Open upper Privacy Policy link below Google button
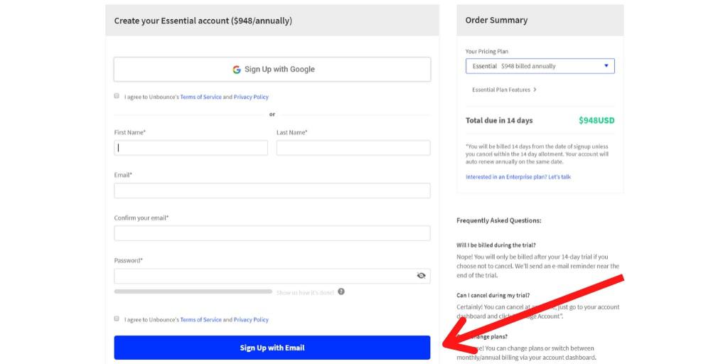 (x=251, y=97)
